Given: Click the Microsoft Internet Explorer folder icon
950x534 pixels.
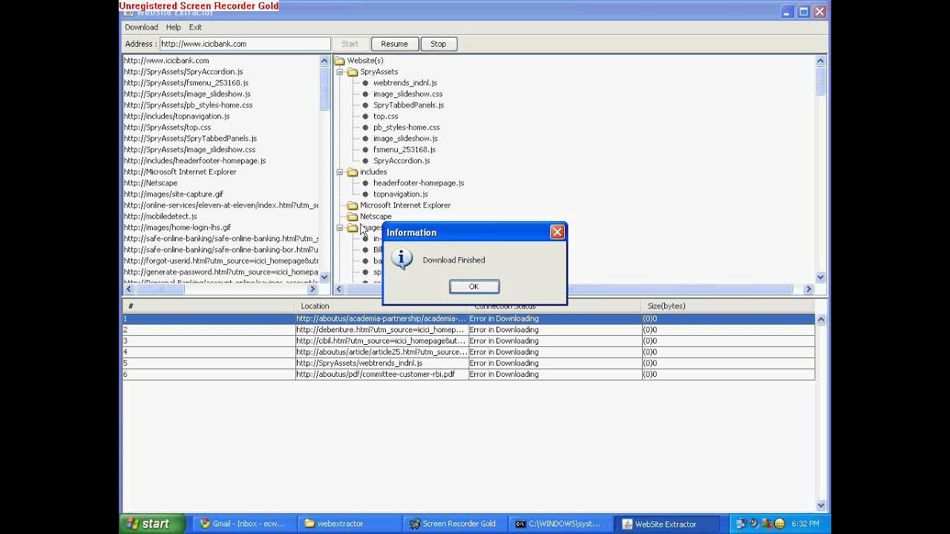Looking at the screenshot, I should click(x=353, y=205).
